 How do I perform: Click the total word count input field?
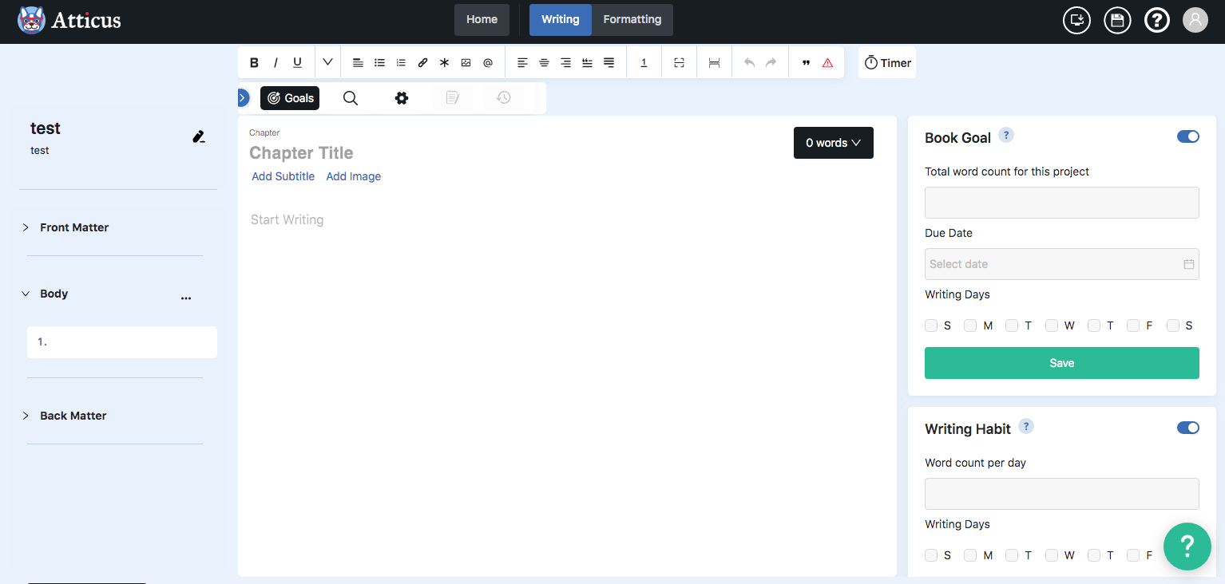point(1061,203)
